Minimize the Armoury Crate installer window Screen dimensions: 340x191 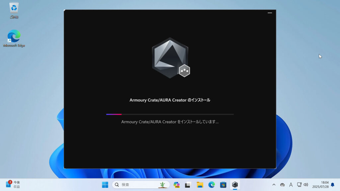coord(270,13)
